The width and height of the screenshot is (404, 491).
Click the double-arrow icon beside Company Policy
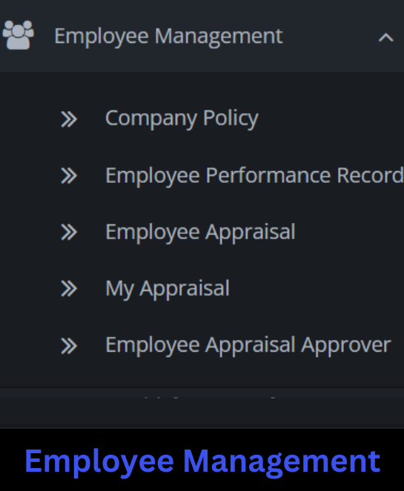[69, 119]
